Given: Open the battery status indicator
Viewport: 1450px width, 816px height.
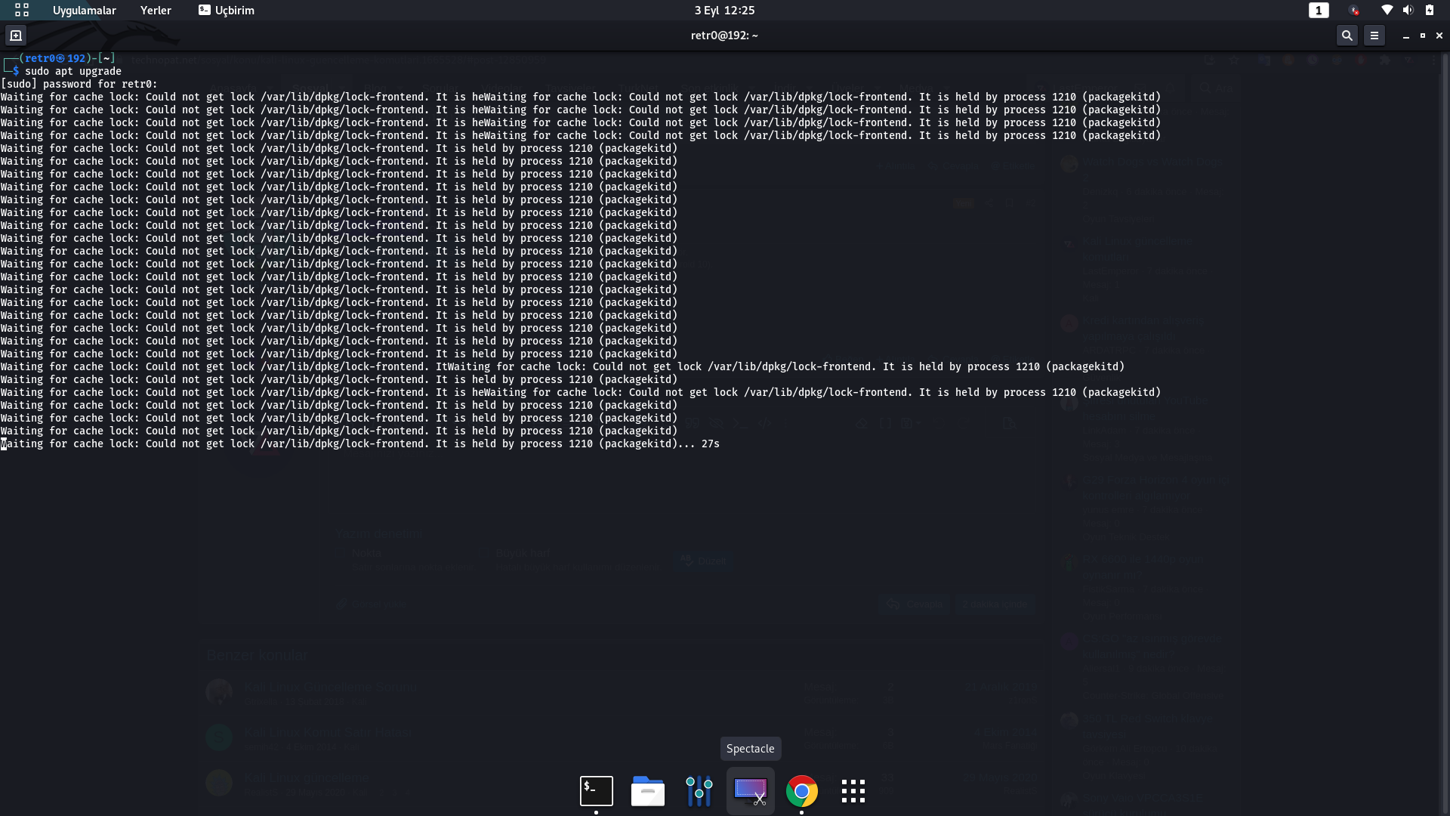Looking at the screenshot, I should 1430,11.
